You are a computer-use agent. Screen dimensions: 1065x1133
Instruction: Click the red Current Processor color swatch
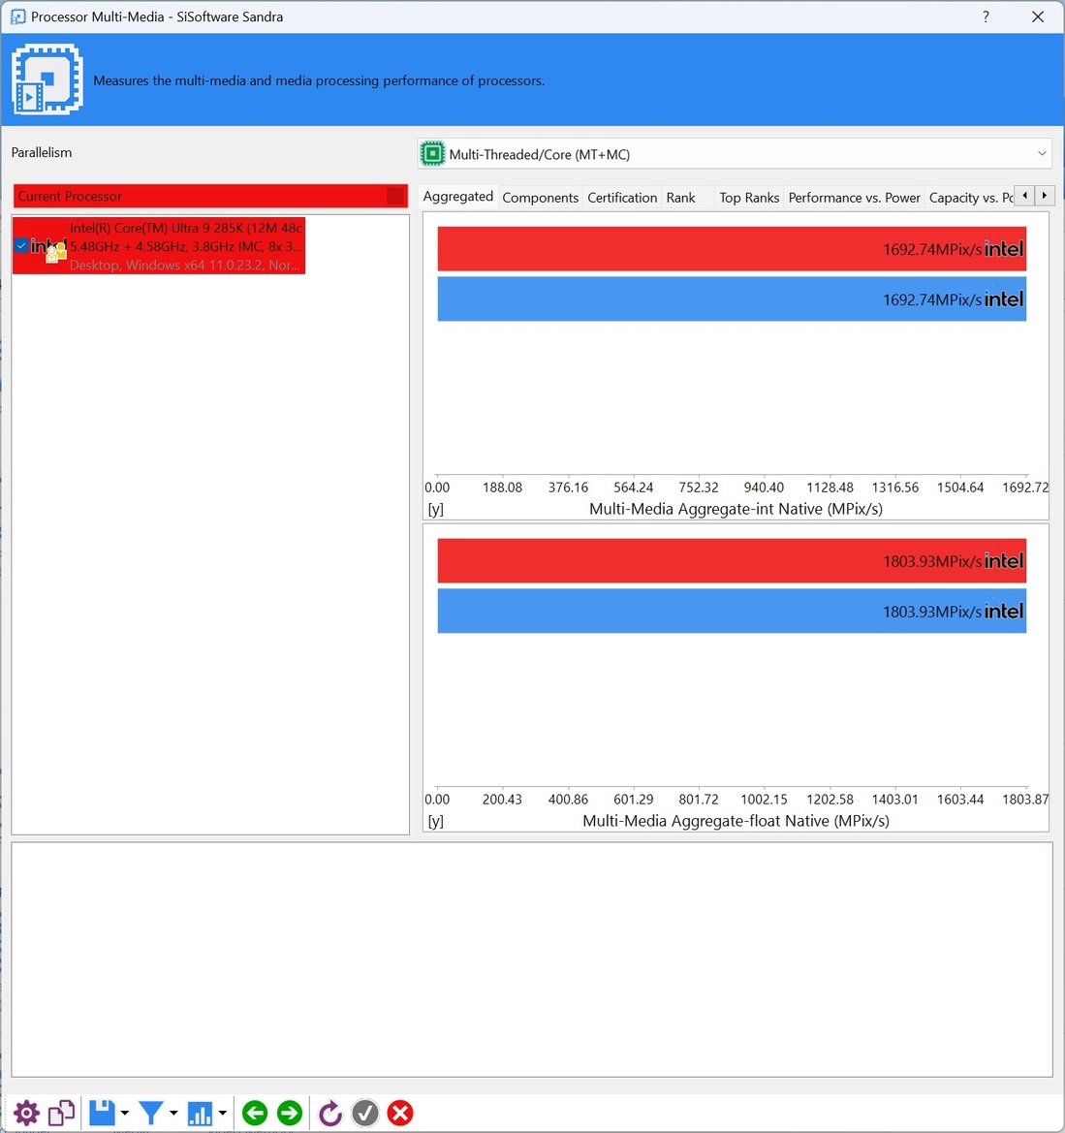pyautogui.click(x=395, y=196)
